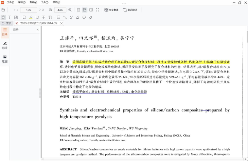The width and height of the screenshot is (248, 165).
Task: Click the open file folder icon
Action: 3,10
